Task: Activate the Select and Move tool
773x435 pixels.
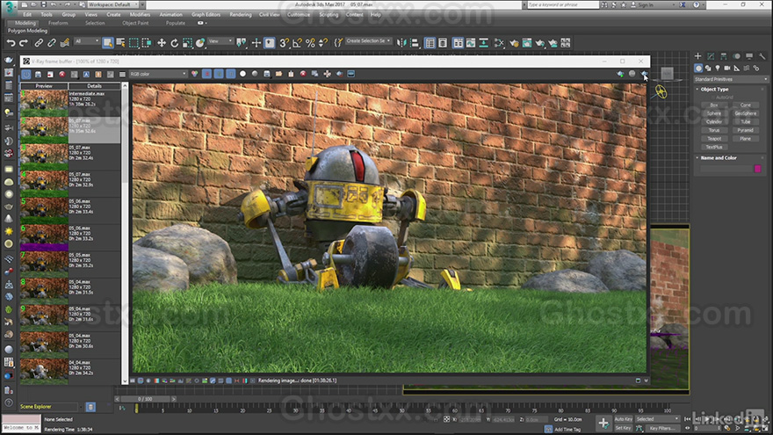Action: 162,43
